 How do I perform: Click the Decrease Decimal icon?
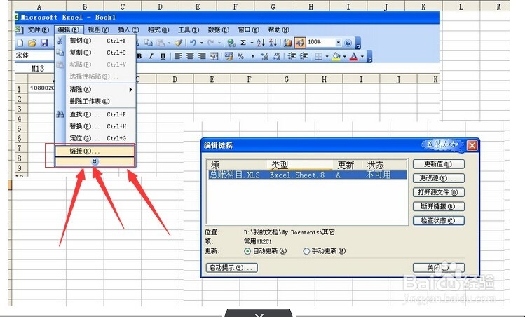(x=277, y=56)
